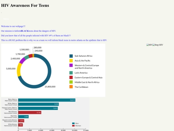Click the Women legend swatch in bar chart

pyautogui.click(x=73, y=126)
